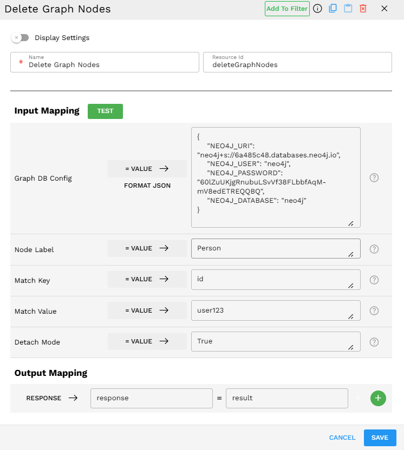Click FORMAT JSON under Graph DB Config
404x450 pixels.
coord(147,186)
